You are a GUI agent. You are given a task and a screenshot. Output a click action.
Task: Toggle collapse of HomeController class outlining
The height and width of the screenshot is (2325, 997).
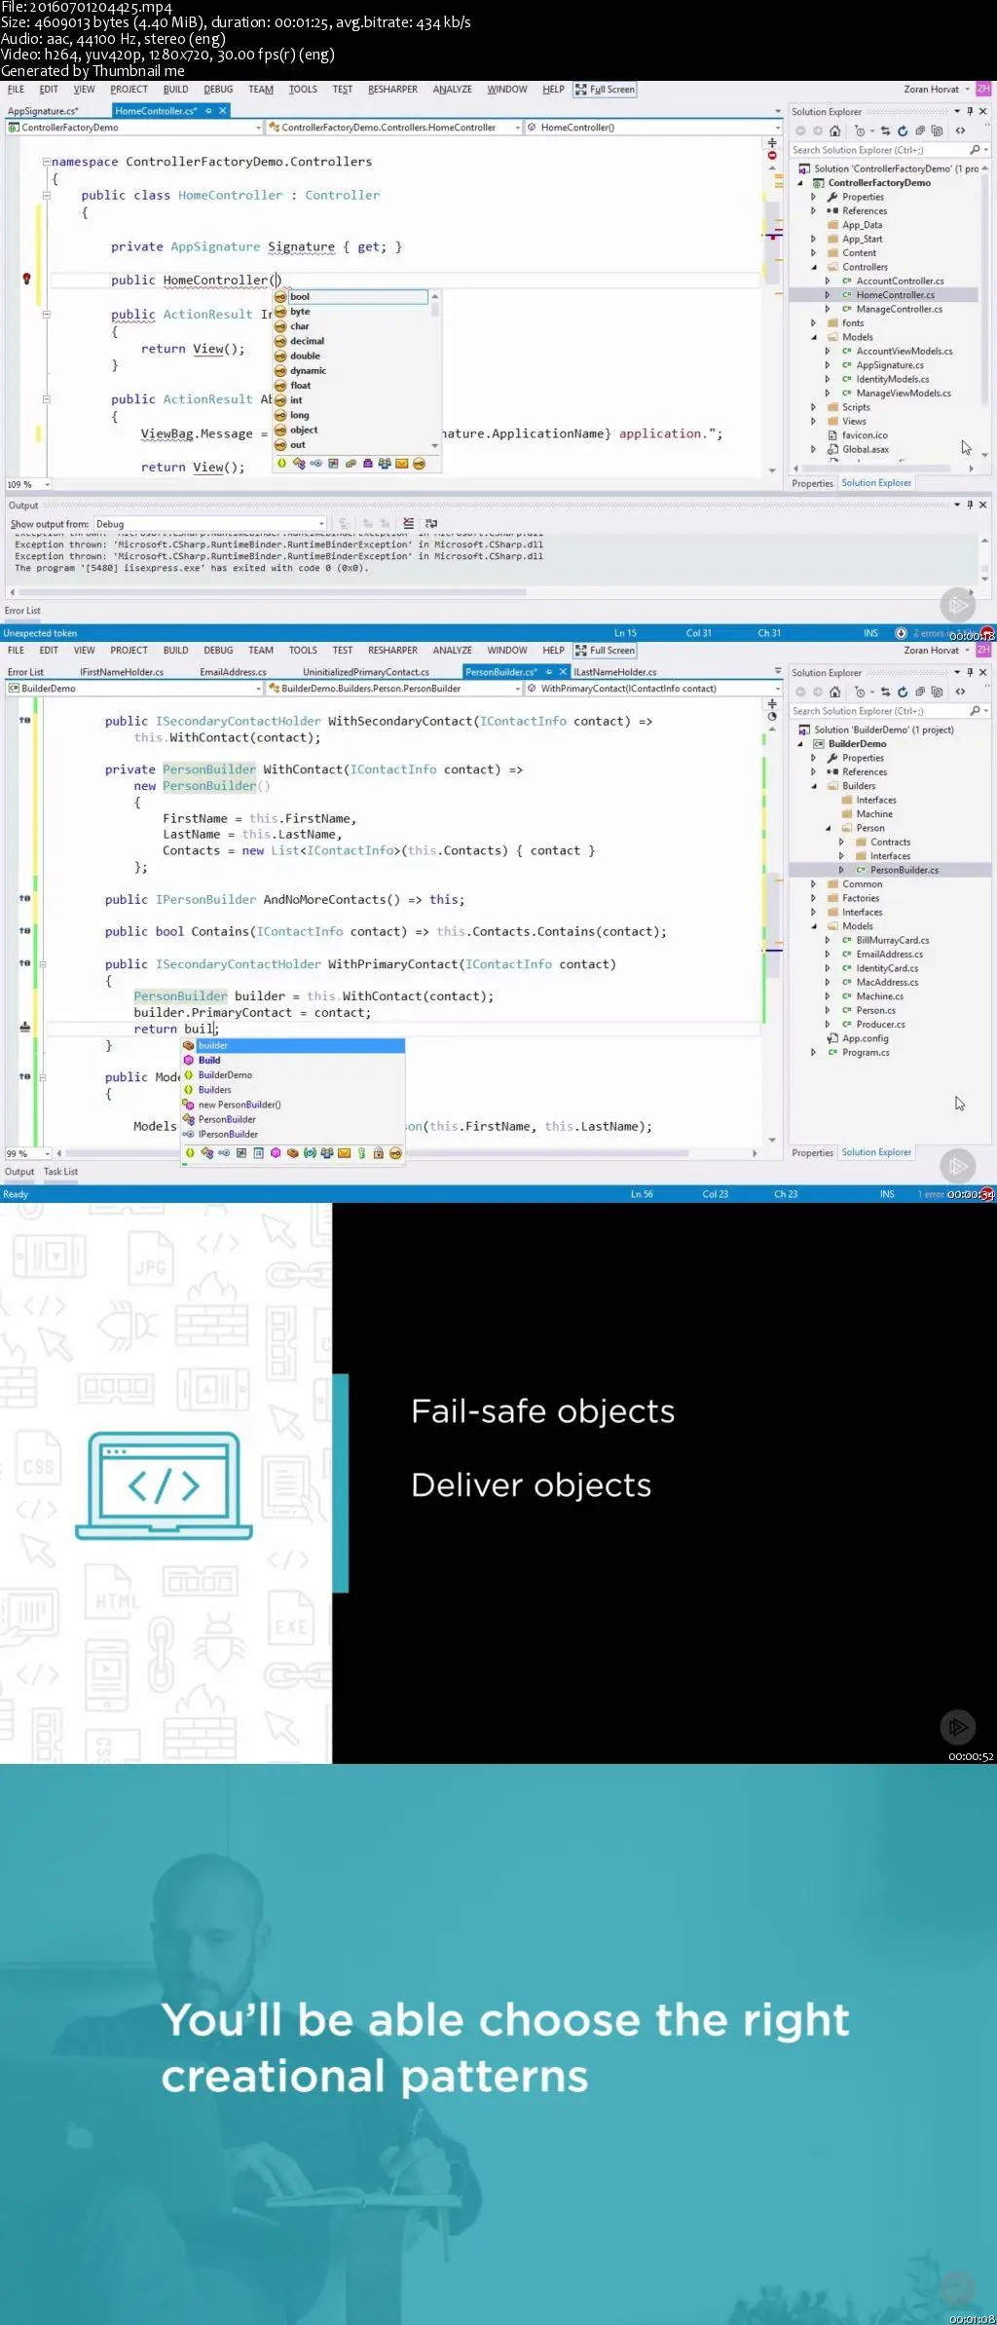click(x=46, y=195)
